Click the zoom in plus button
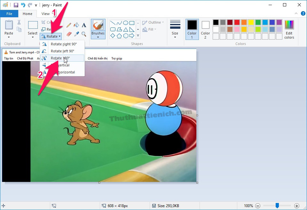Screen dimensions: 307x210 pyautogui.click(x=297, y=206)
